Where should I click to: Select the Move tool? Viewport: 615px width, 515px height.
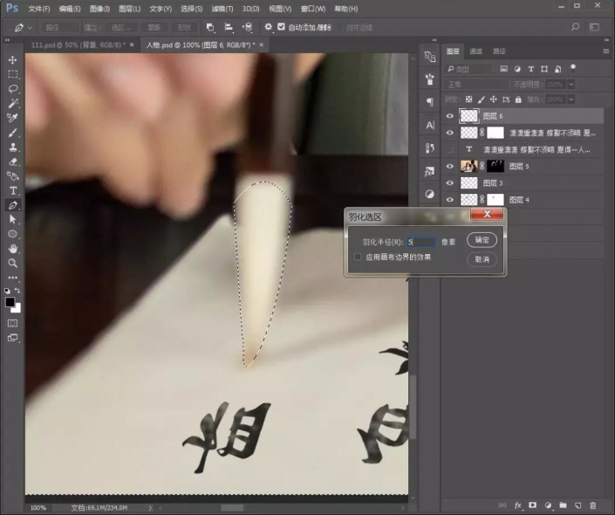pyautogui.click(x=12, y=59)
